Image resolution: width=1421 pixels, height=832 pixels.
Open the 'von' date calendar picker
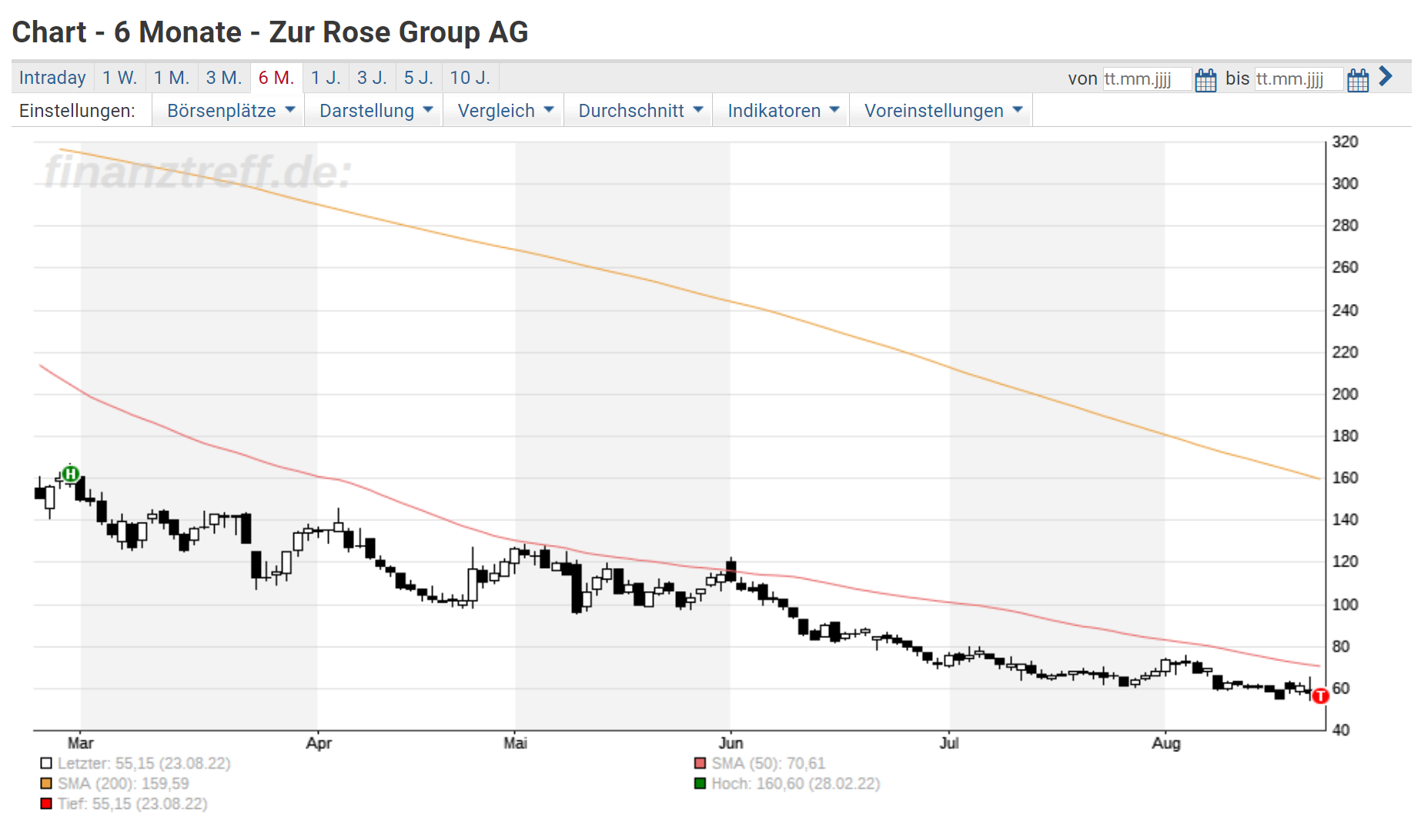point(1205,80)
